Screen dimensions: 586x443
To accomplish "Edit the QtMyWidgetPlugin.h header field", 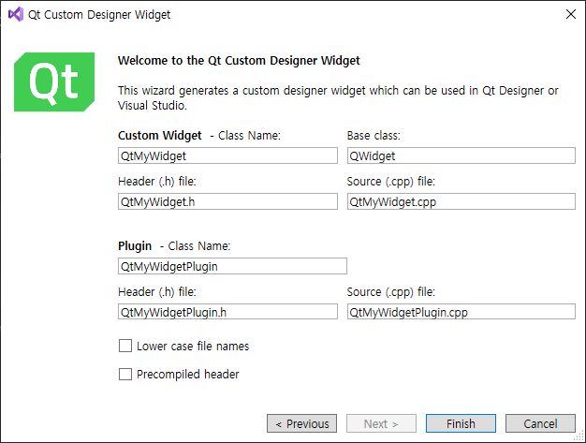I will 227,312.
